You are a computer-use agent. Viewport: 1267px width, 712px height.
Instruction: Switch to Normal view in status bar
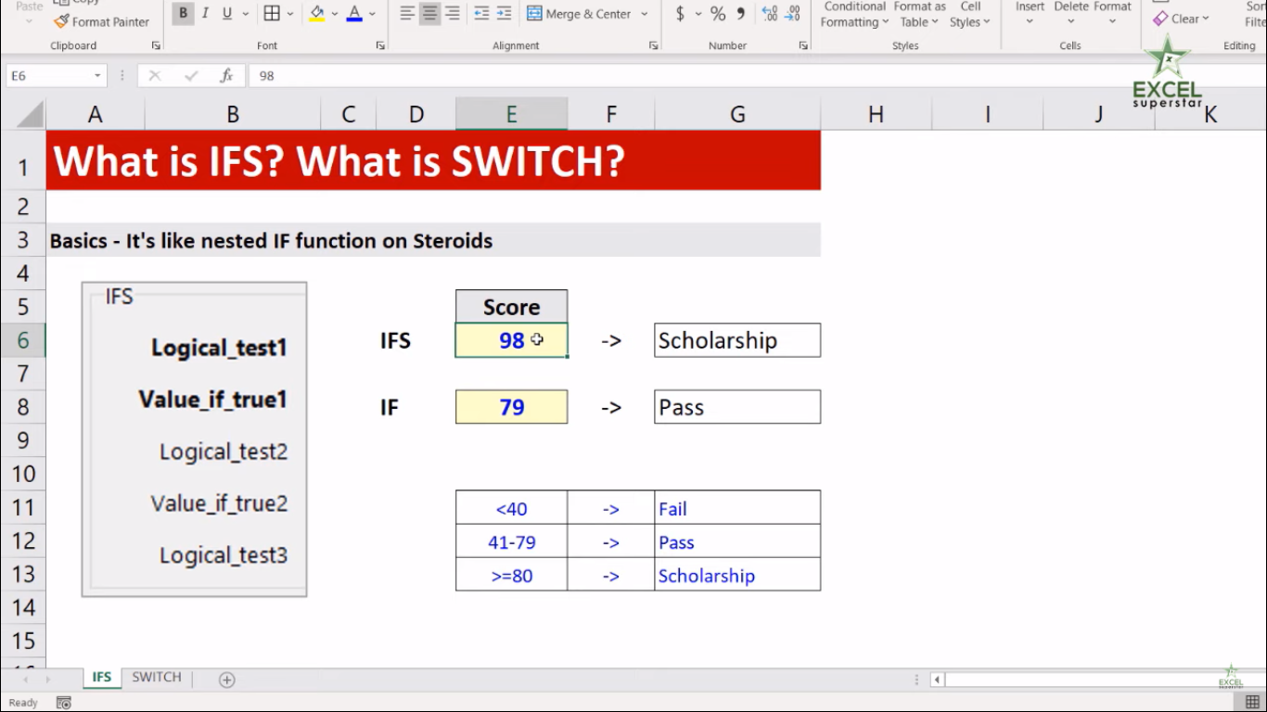[x=1252, y=703]
